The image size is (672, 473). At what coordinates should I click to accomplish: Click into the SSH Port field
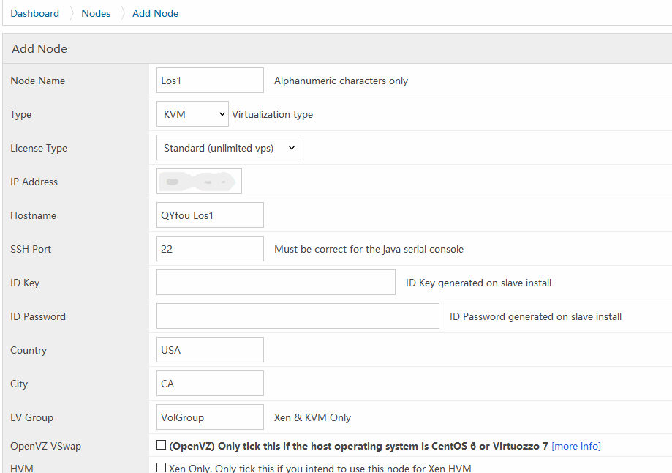[x=210, y=249]
